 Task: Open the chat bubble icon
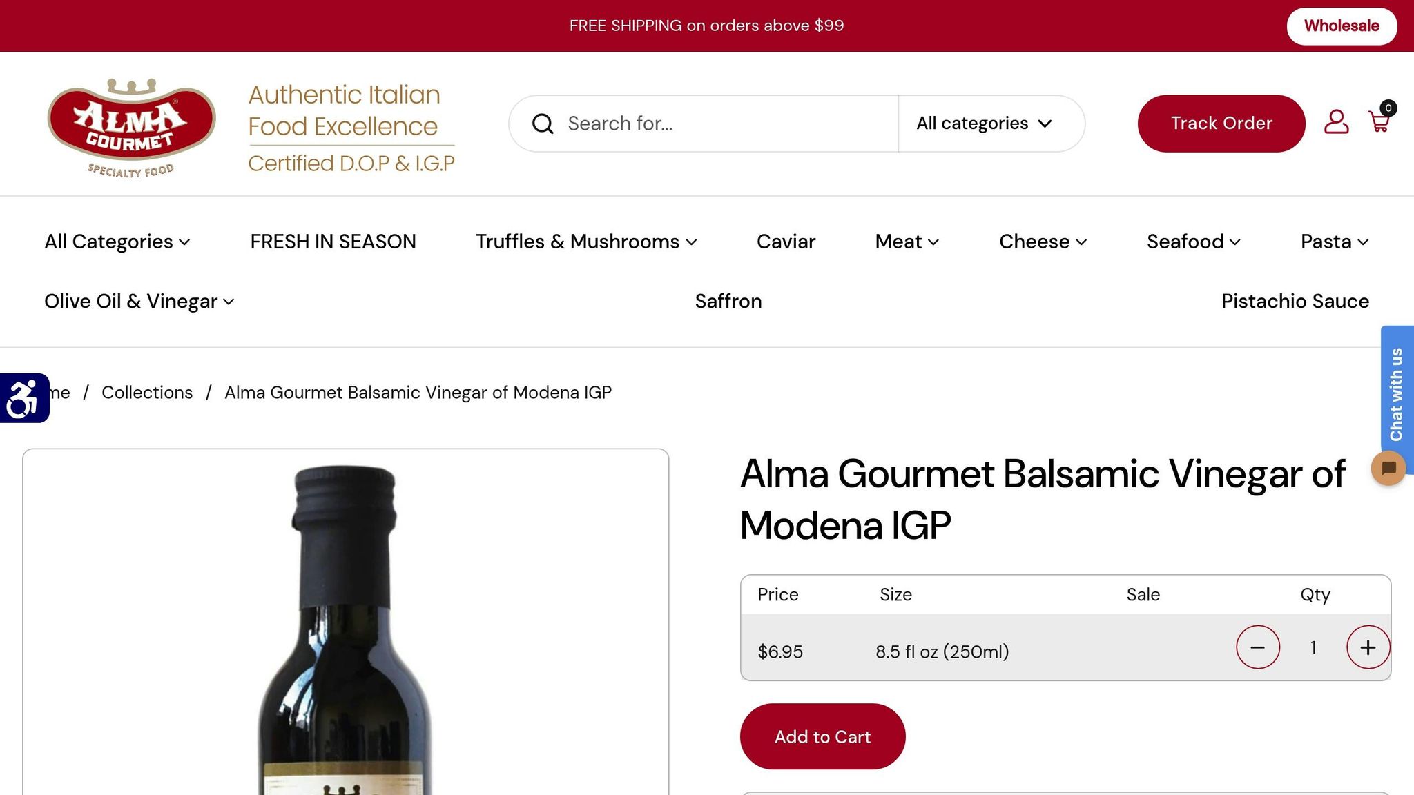click(x=1388, y=468)
